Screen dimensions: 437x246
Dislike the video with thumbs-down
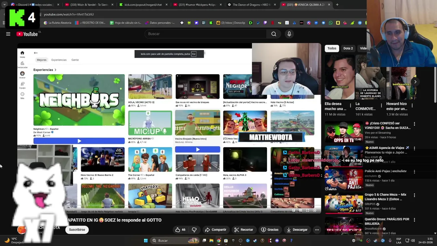(x=194, y=230)
